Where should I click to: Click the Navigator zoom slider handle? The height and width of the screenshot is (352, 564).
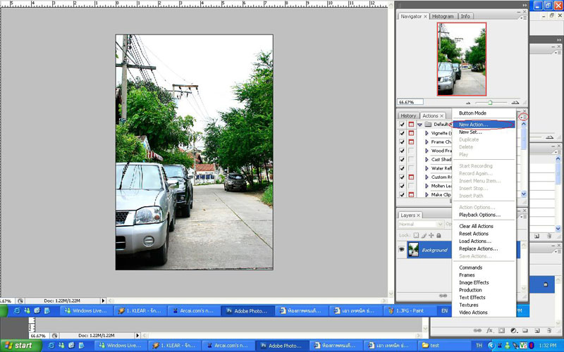click(x=490, y=103)
